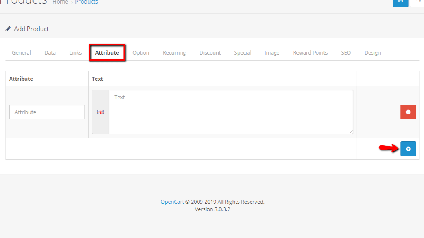Image resolution: width=424 pixels, height=238 pixels.
Task: Add a new attribute row with the blue plus icon
Action: tap(408, 149)
